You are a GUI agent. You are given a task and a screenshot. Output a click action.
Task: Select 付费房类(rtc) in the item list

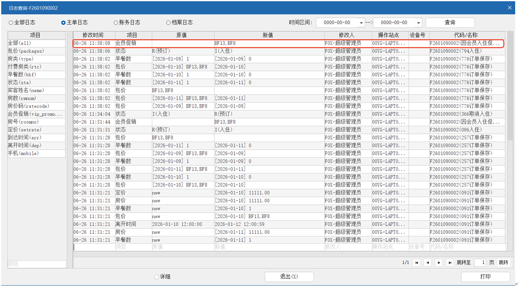36,67
